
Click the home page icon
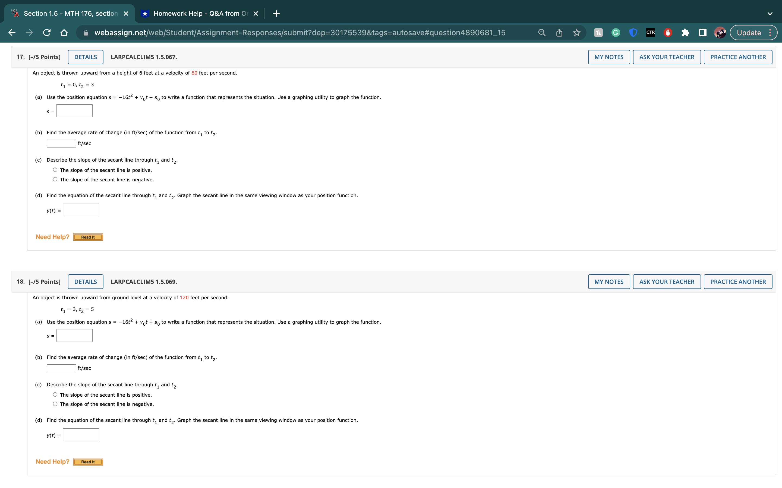(x=64, y=33)
